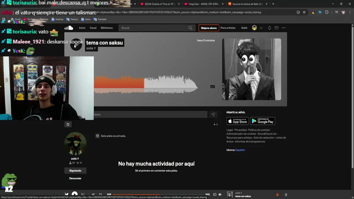Open the Informes de transparencia link

coord(250,142)
